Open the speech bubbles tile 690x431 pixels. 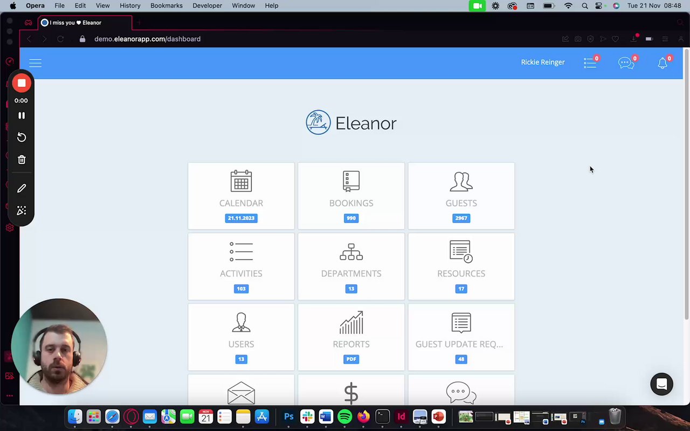click(x=461, y=391)
